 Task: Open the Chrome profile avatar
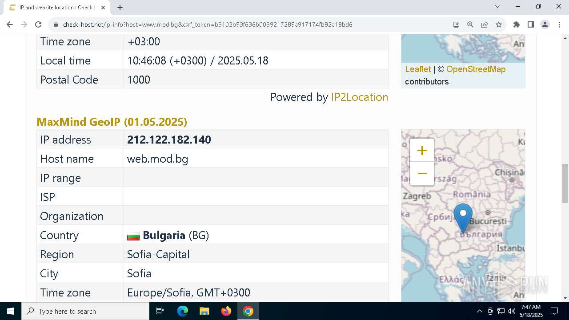545,24
